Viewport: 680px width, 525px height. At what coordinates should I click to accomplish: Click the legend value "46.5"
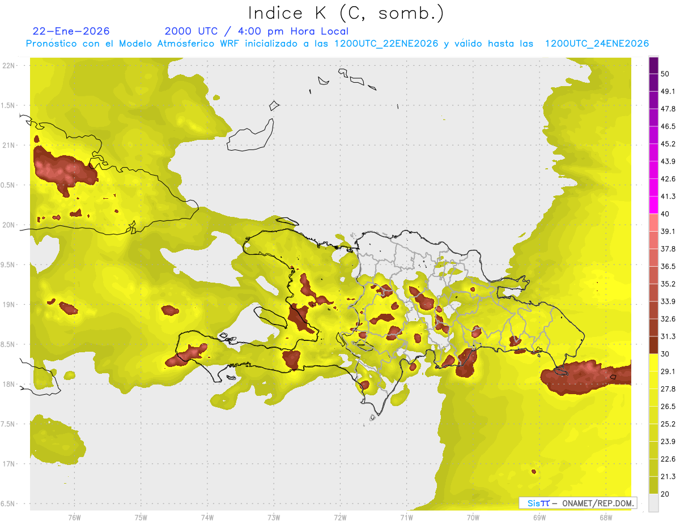coord(668,127)
